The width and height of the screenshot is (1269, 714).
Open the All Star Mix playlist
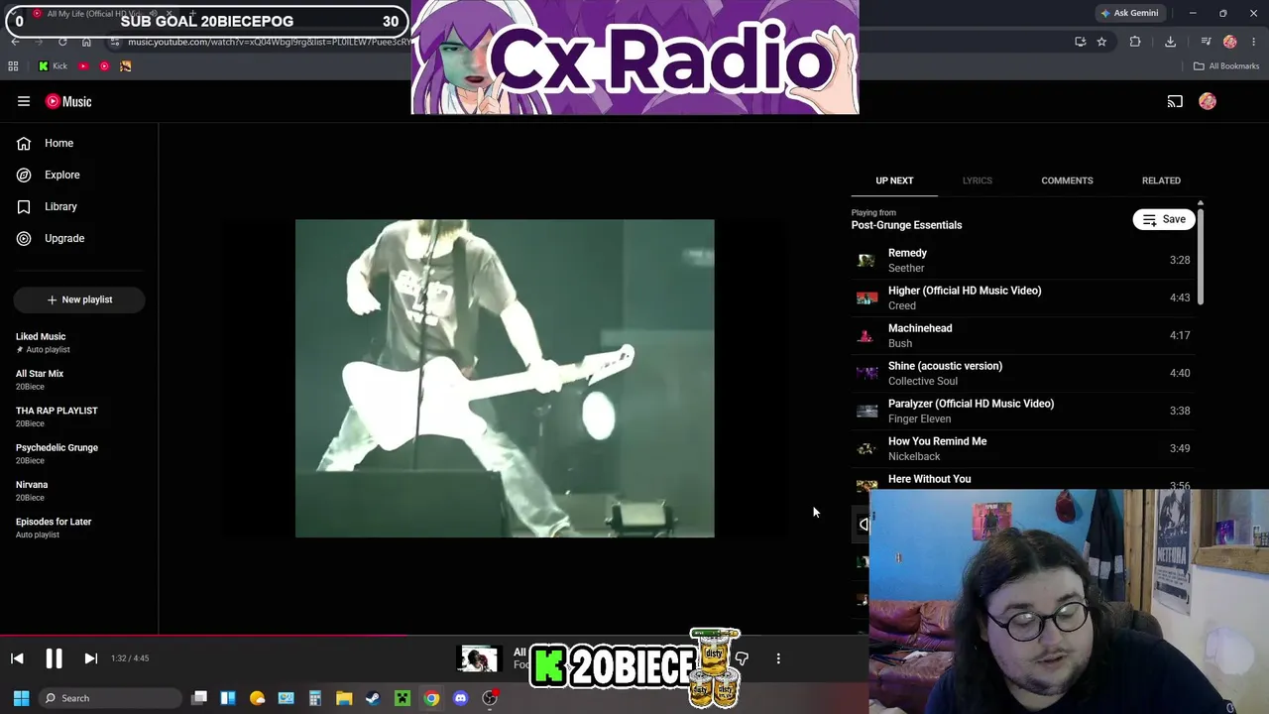79,380
